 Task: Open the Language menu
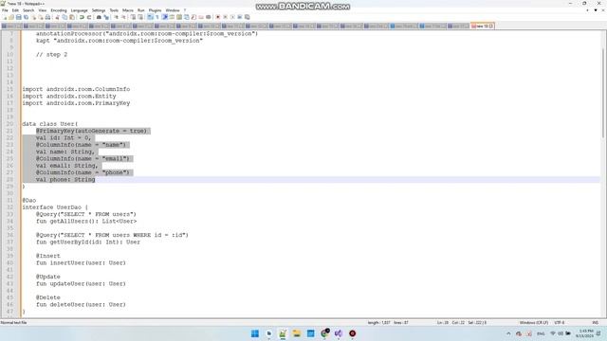80,10
